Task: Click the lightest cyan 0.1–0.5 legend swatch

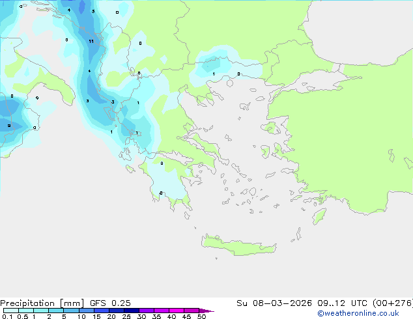Action: (11, 311)
